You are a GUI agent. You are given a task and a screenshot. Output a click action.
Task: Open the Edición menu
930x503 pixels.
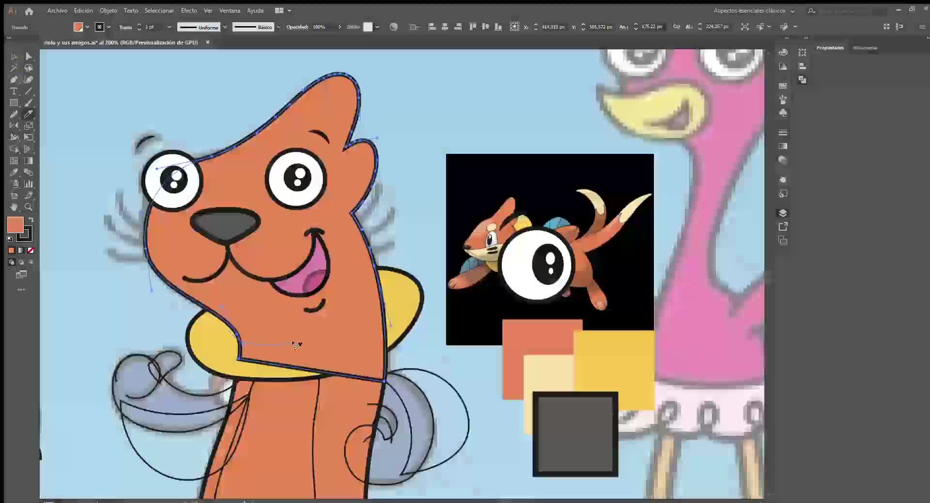[x=83, y=11]
